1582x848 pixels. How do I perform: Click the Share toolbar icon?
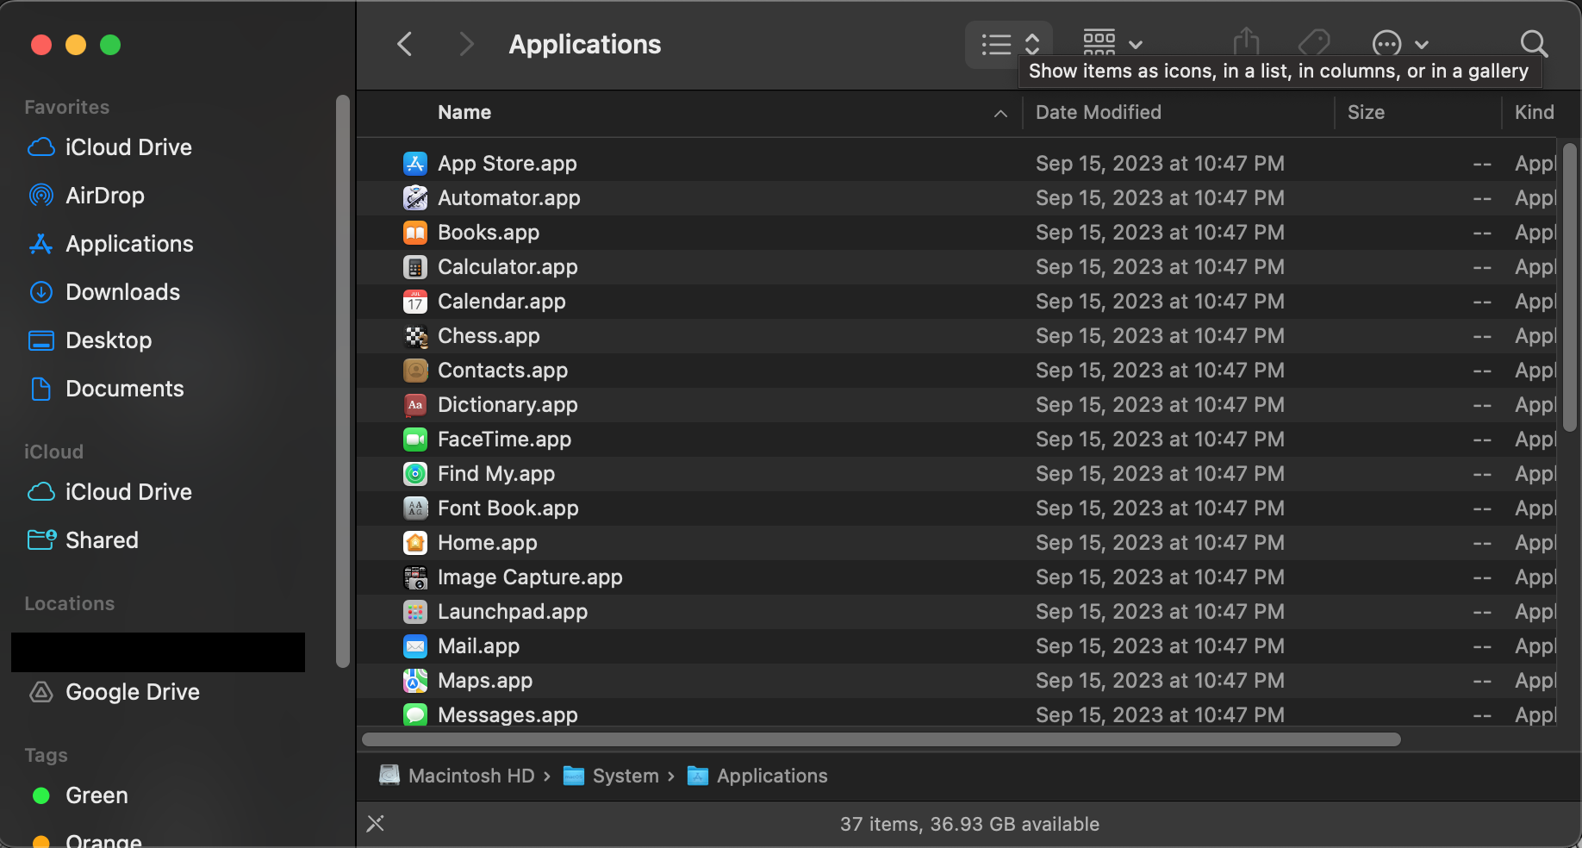(x=1246, y=42)
